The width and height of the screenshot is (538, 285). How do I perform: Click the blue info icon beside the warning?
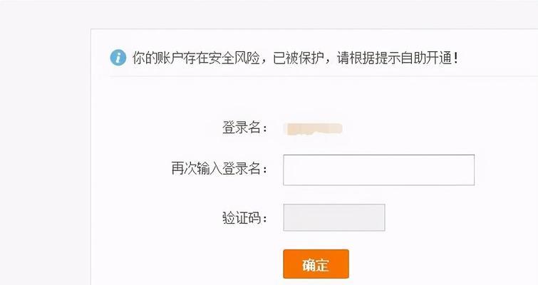118,57
